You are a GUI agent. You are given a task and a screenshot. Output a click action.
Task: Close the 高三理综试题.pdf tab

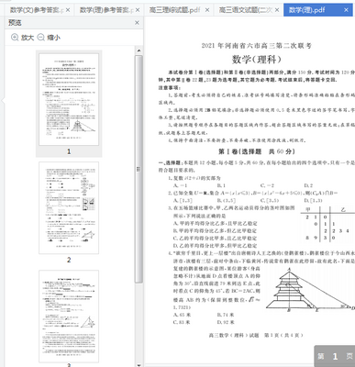[207, 10]
